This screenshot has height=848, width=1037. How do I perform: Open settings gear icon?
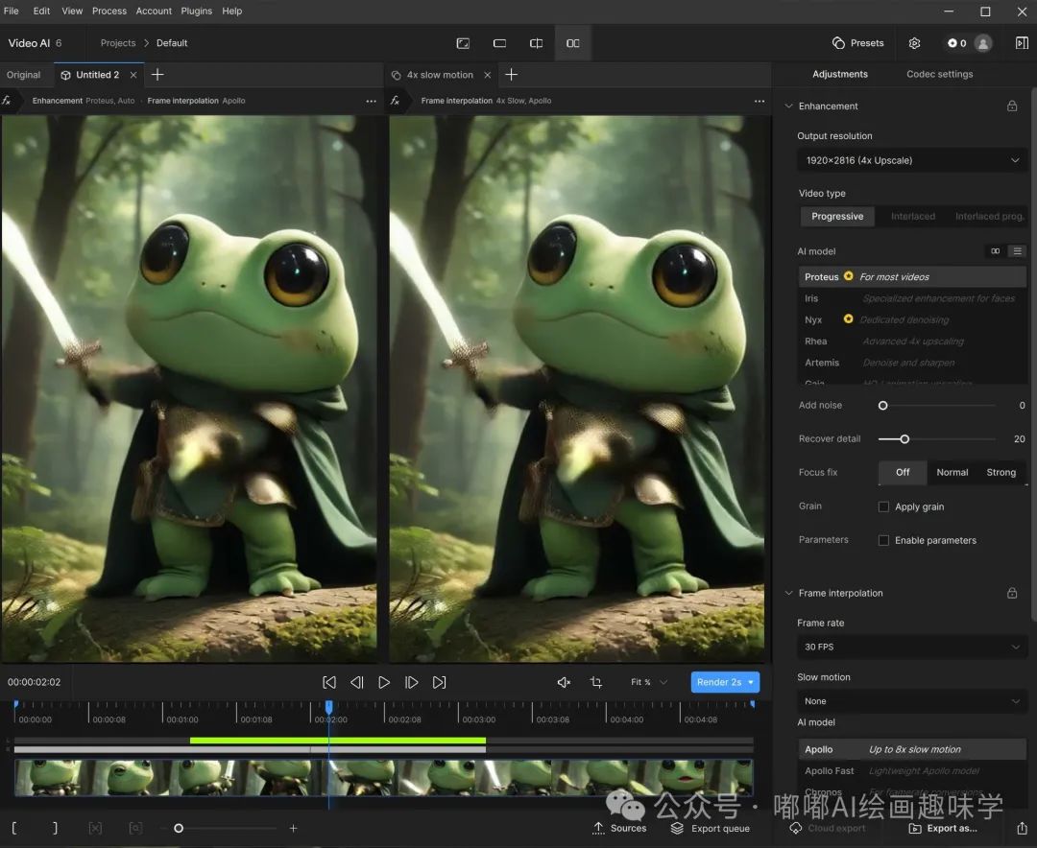coord(915,43)
